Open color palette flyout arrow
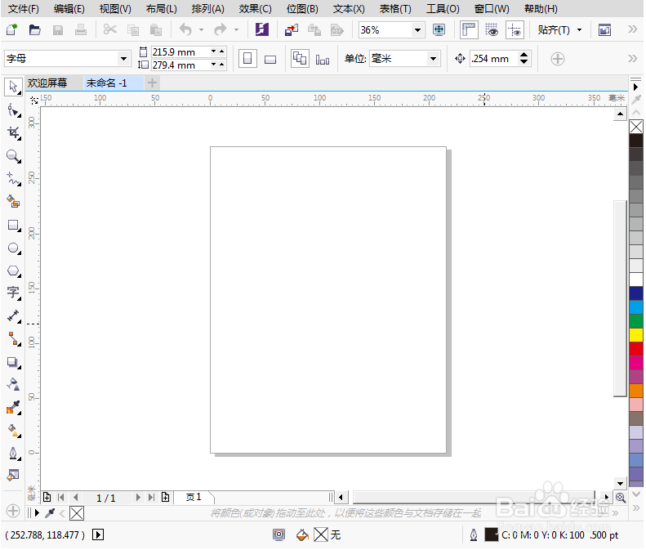 (635, 87)
